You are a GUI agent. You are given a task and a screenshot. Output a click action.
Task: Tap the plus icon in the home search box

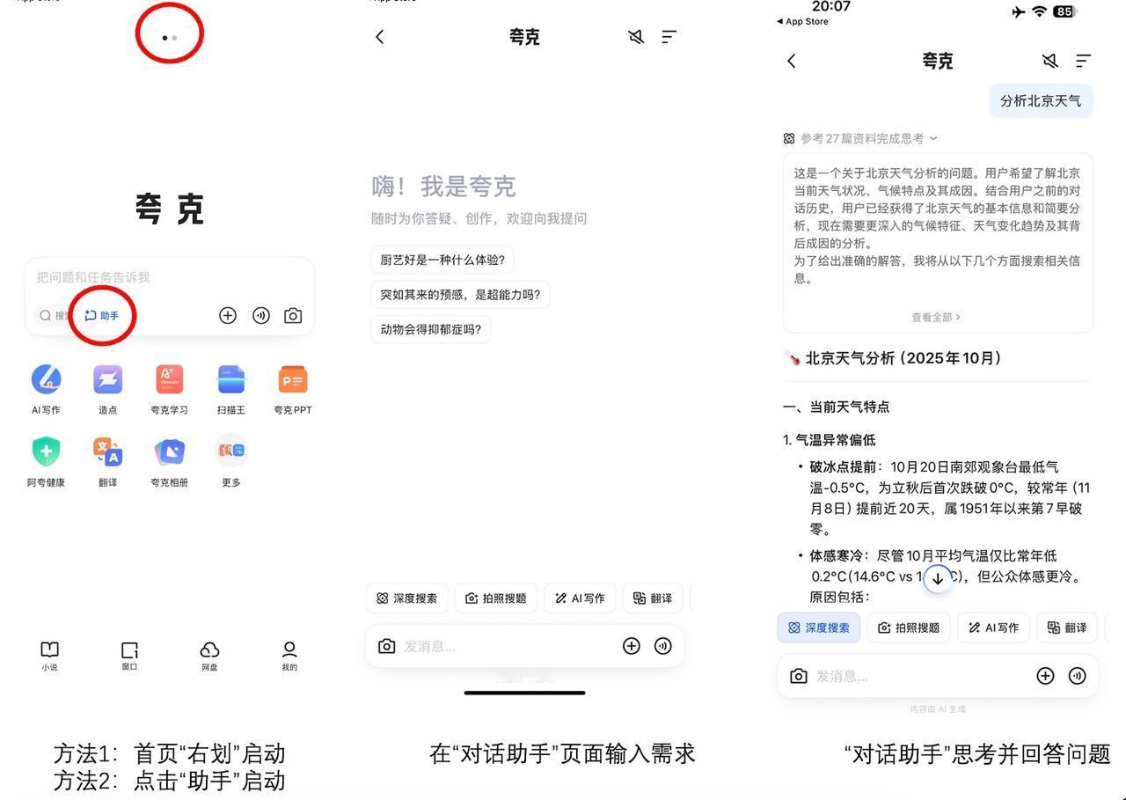click(x=228, y=315)
